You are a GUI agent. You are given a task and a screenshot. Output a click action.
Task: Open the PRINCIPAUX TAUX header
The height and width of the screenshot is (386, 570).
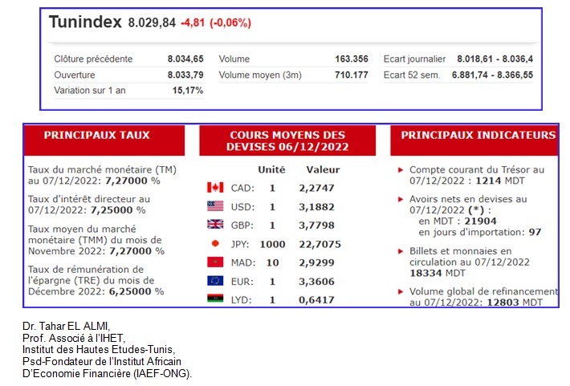tap(108, 136)
